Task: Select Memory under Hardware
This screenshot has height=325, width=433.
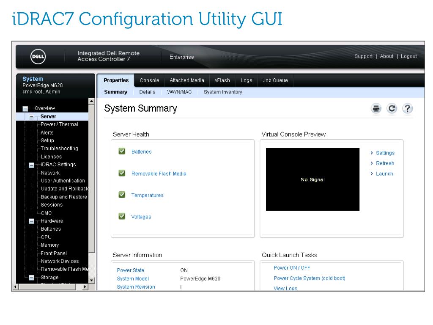Action: (49, 245)
